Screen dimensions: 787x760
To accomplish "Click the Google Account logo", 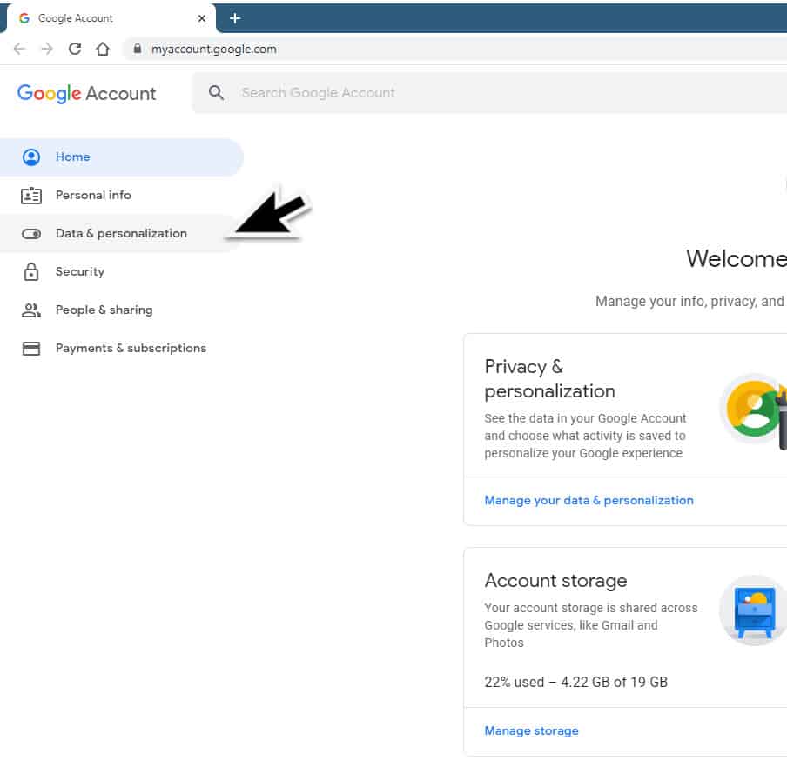I will (86, 93).
